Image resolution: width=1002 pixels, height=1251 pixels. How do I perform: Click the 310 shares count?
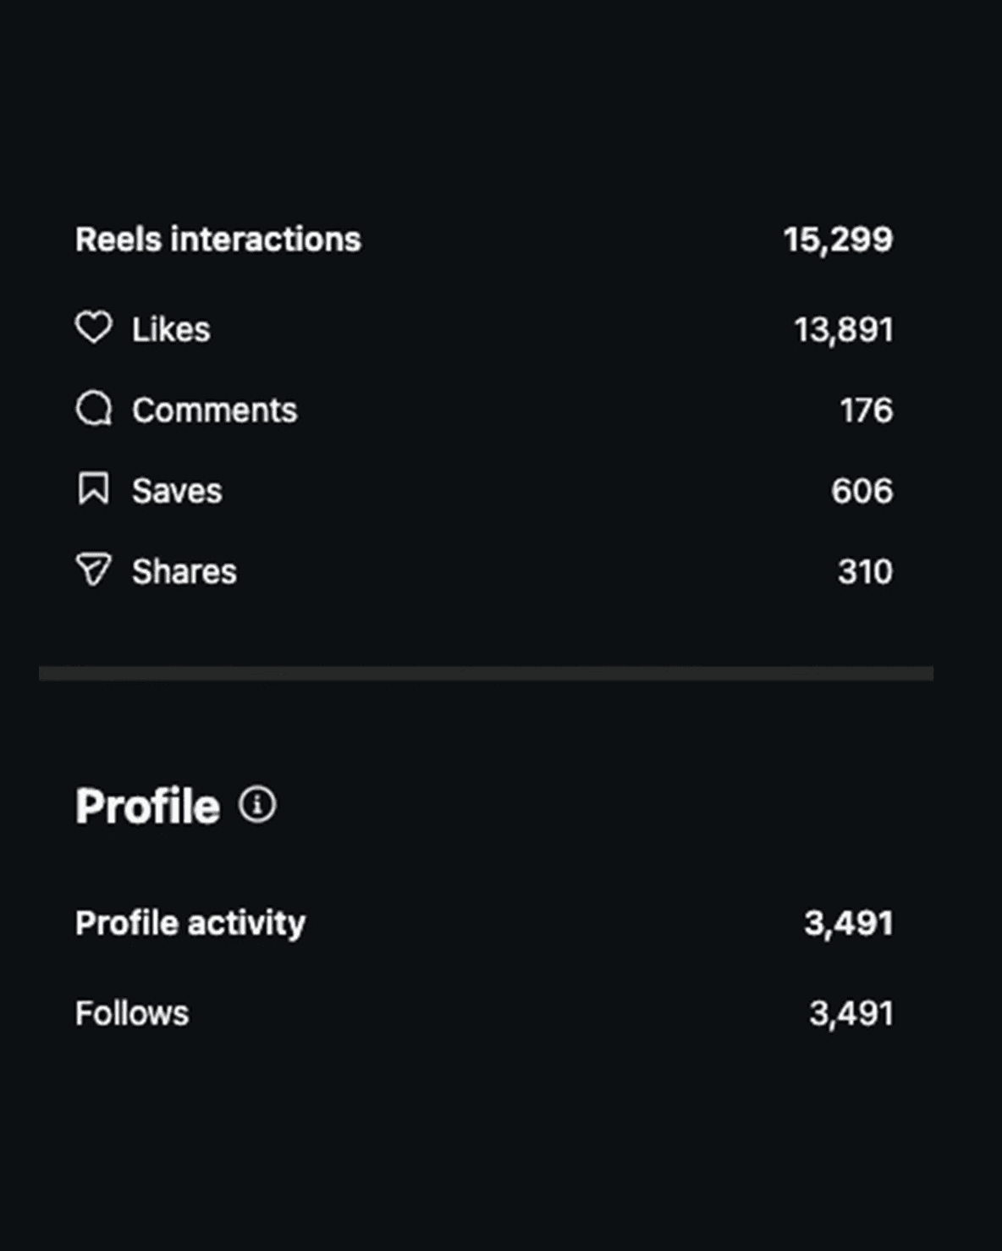coord(866,571)
